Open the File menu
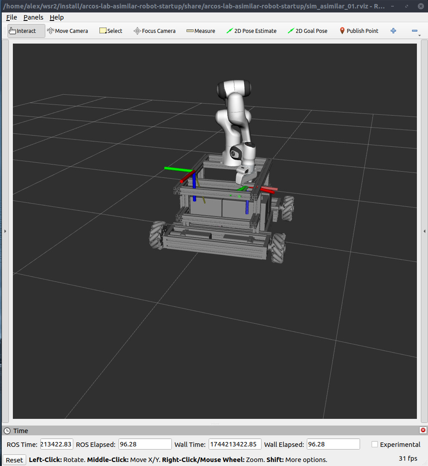Viewport: 428px width, 466px height. (x=11, y=17)
